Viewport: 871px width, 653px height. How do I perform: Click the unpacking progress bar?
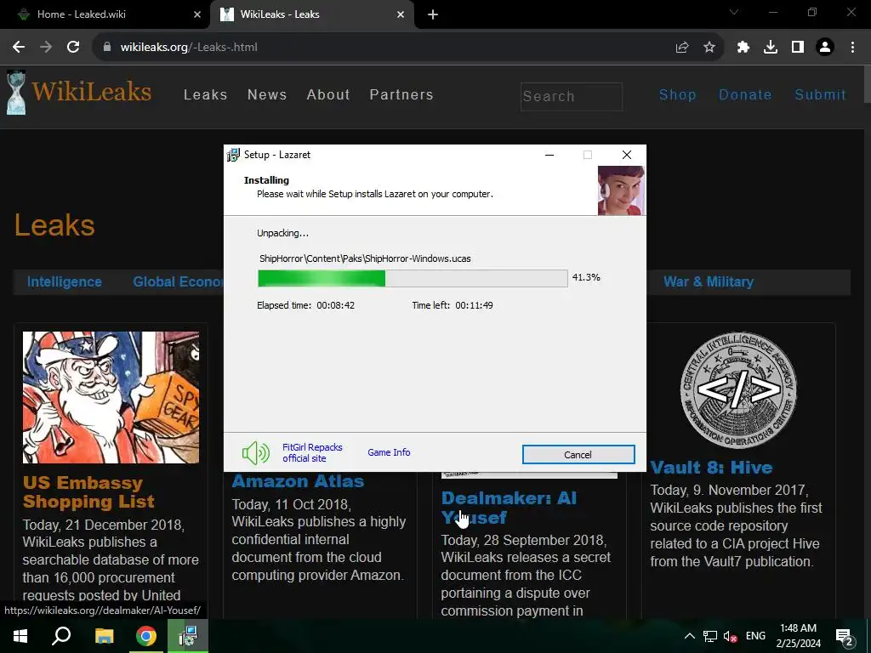(x=413, y=278)
